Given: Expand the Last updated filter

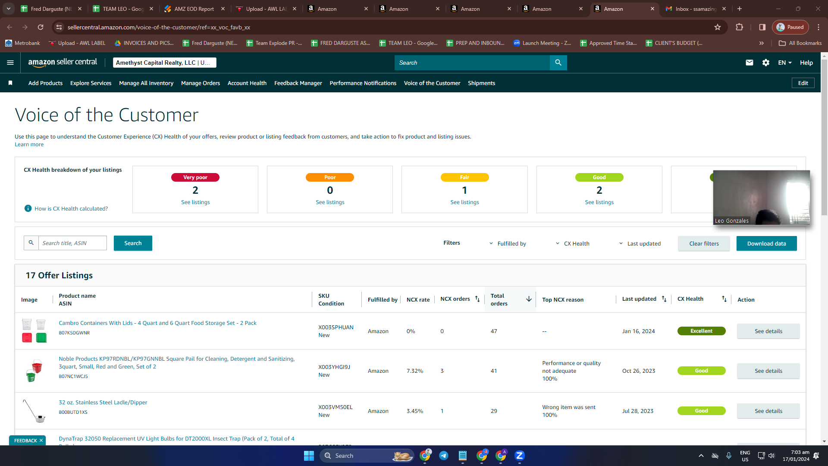Looking at the screenshot, I should (640, 243).
